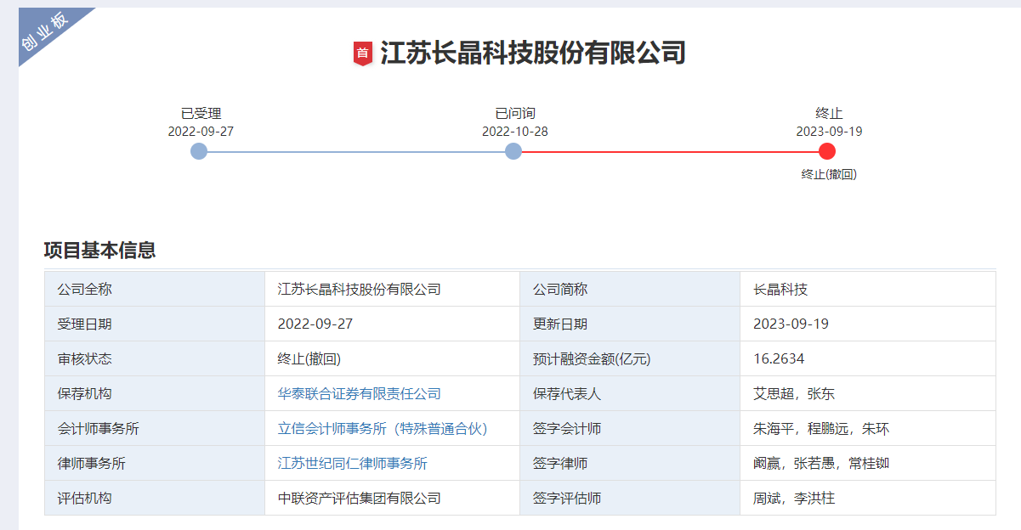Click the red 首 badge icon beside company title

(363, 54)
